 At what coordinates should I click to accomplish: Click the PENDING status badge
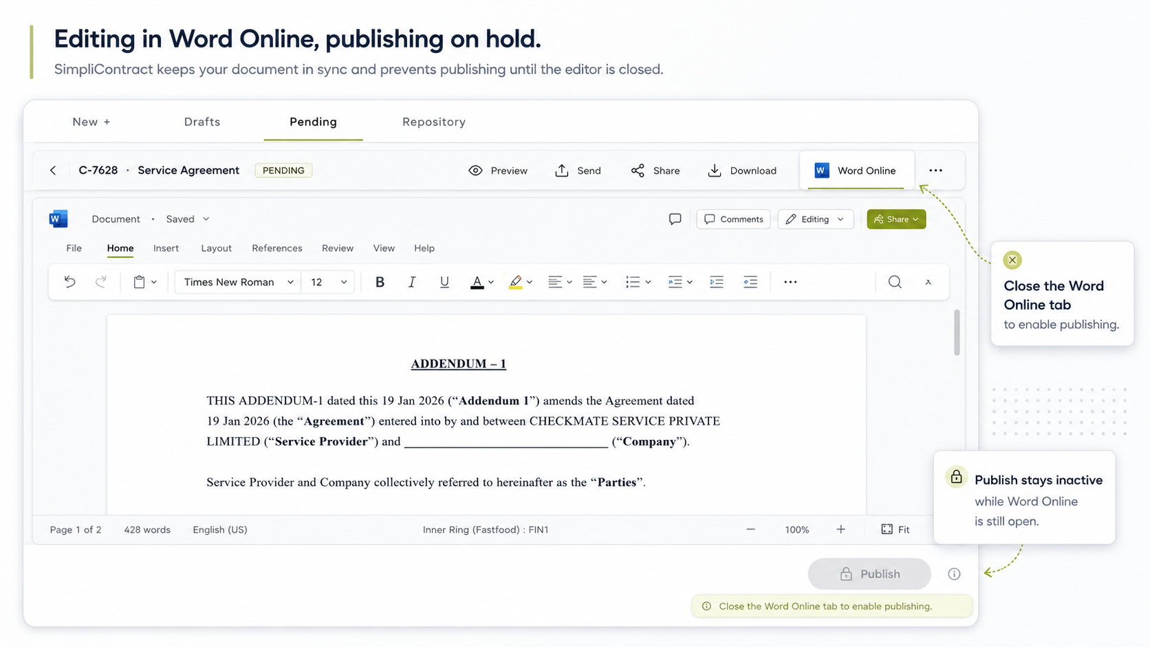coord(283,171)
